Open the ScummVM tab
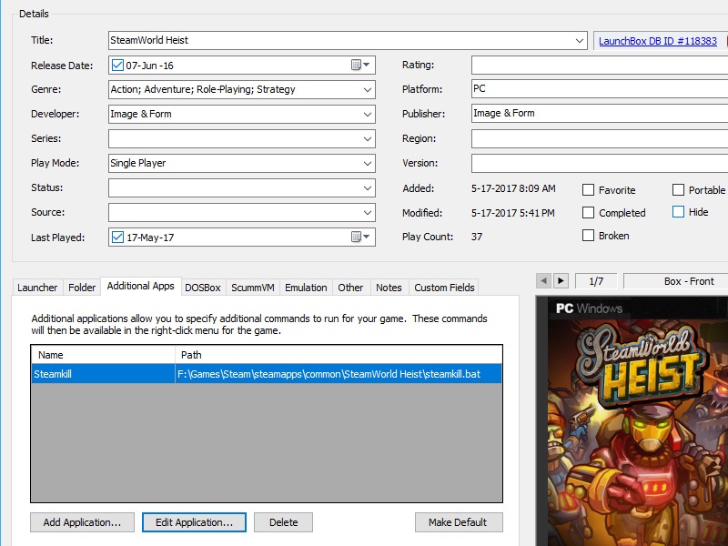Viewport: 728px width, 546px height. 253,288
